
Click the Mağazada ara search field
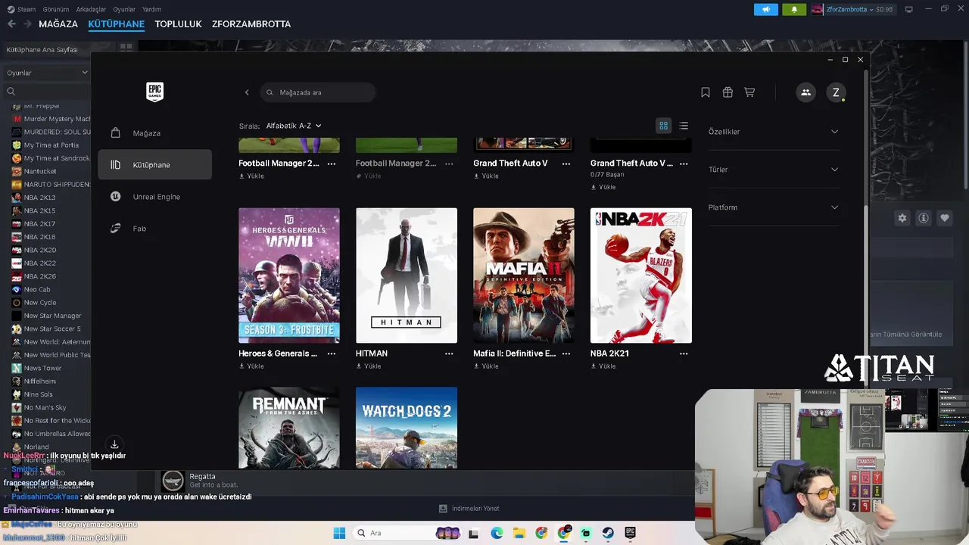click(x=318, y=92)
